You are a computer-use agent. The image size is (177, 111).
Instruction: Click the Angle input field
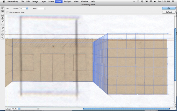click(41, 8)
